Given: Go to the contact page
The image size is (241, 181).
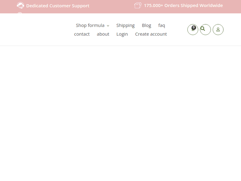Looking at the screenshot, I should 82,34.
